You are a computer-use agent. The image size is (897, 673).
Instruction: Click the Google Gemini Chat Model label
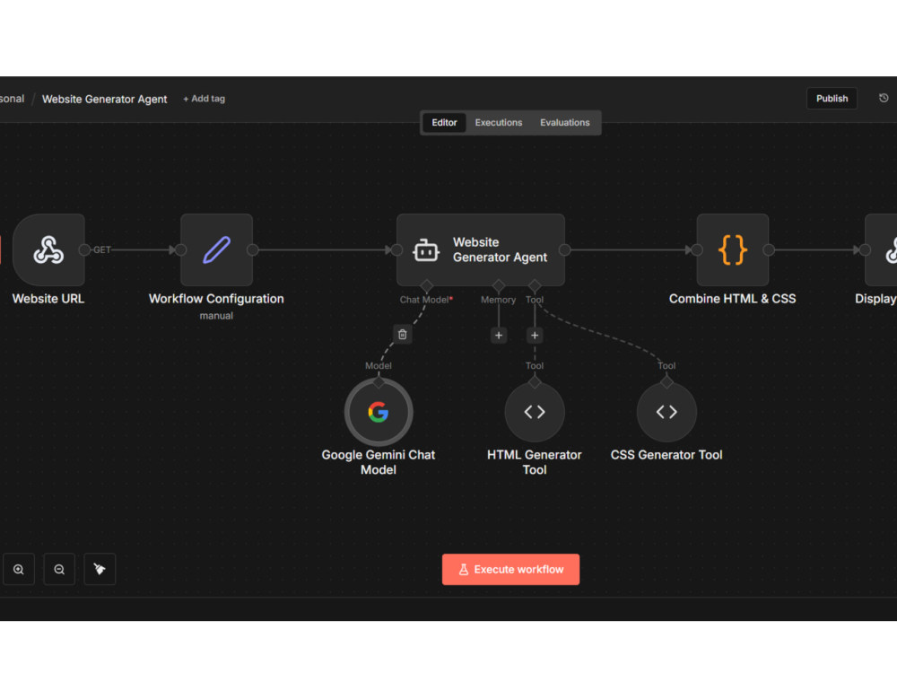(379, 462)
